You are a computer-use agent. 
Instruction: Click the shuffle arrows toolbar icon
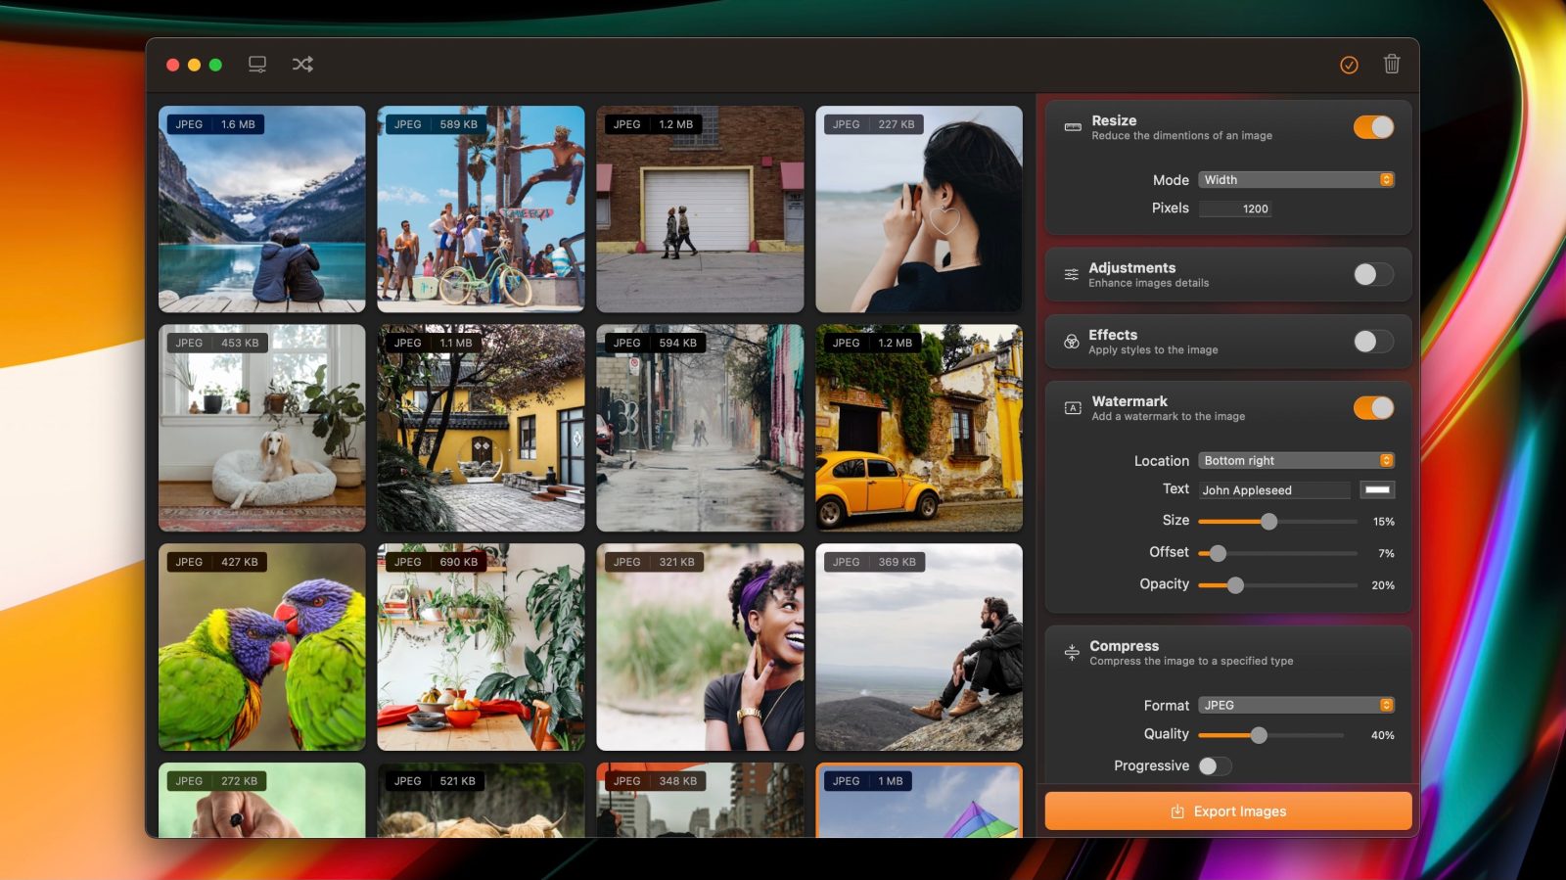(x=302, y=65)
